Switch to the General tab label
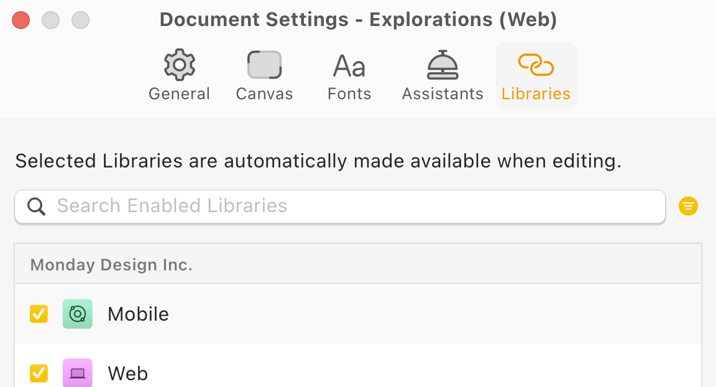The width and height of the screenshot is (716, 387). (179, 94)
